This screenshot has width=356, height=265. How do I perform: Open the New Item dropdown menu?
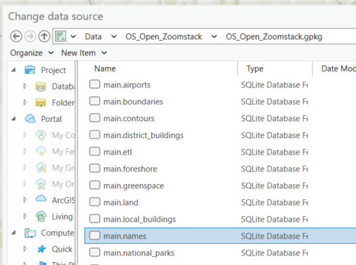click(84, 53)
